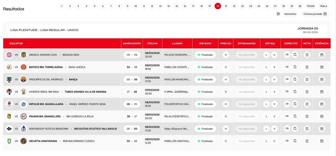
Task: Open local team stats (L) for Abanca Ademar match
Action: (x=267, y=55)
